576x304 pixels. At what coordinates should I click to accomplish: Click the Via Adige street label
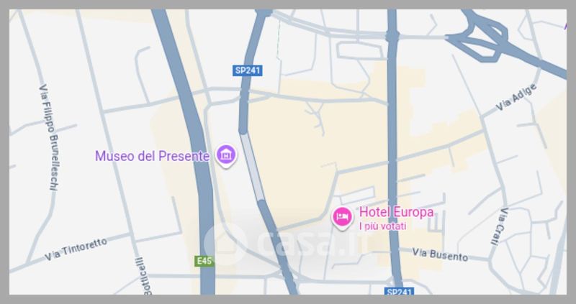pyautogui.click(x=516, y=97)
